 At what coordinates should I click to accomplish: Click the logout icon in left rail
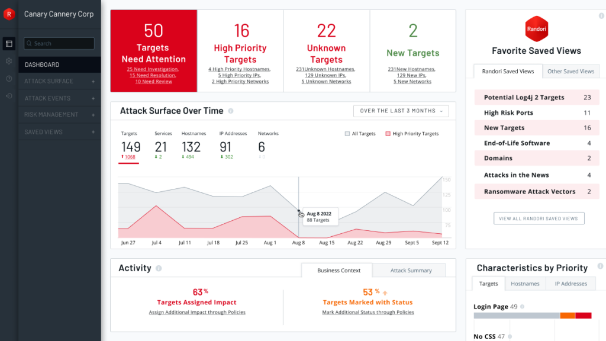click(x=9, y=96)
